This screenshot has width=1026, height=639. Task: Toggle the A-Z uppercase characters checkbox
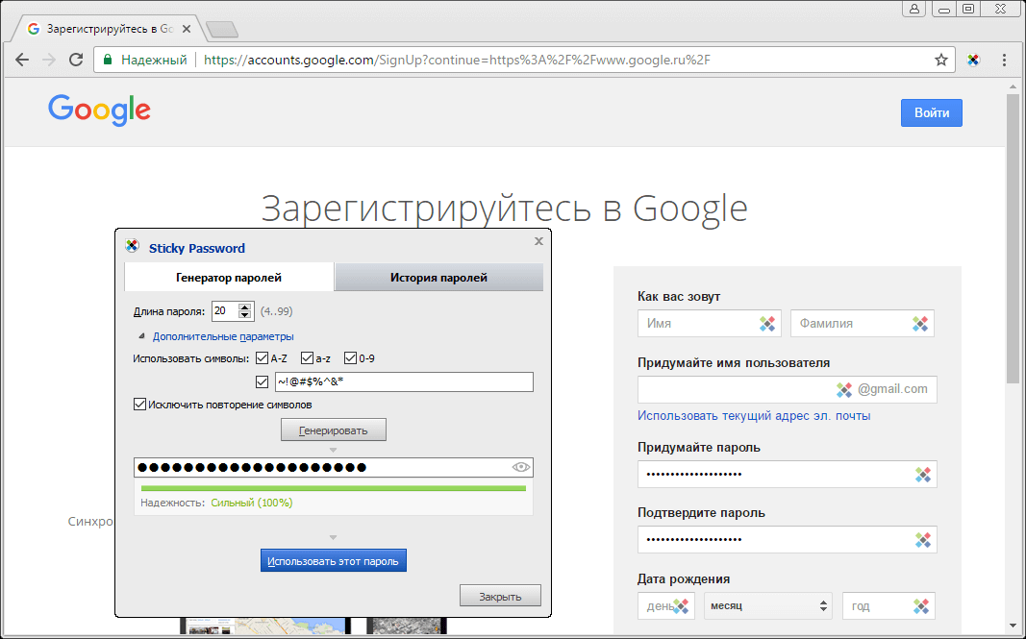tap(262, 357)
